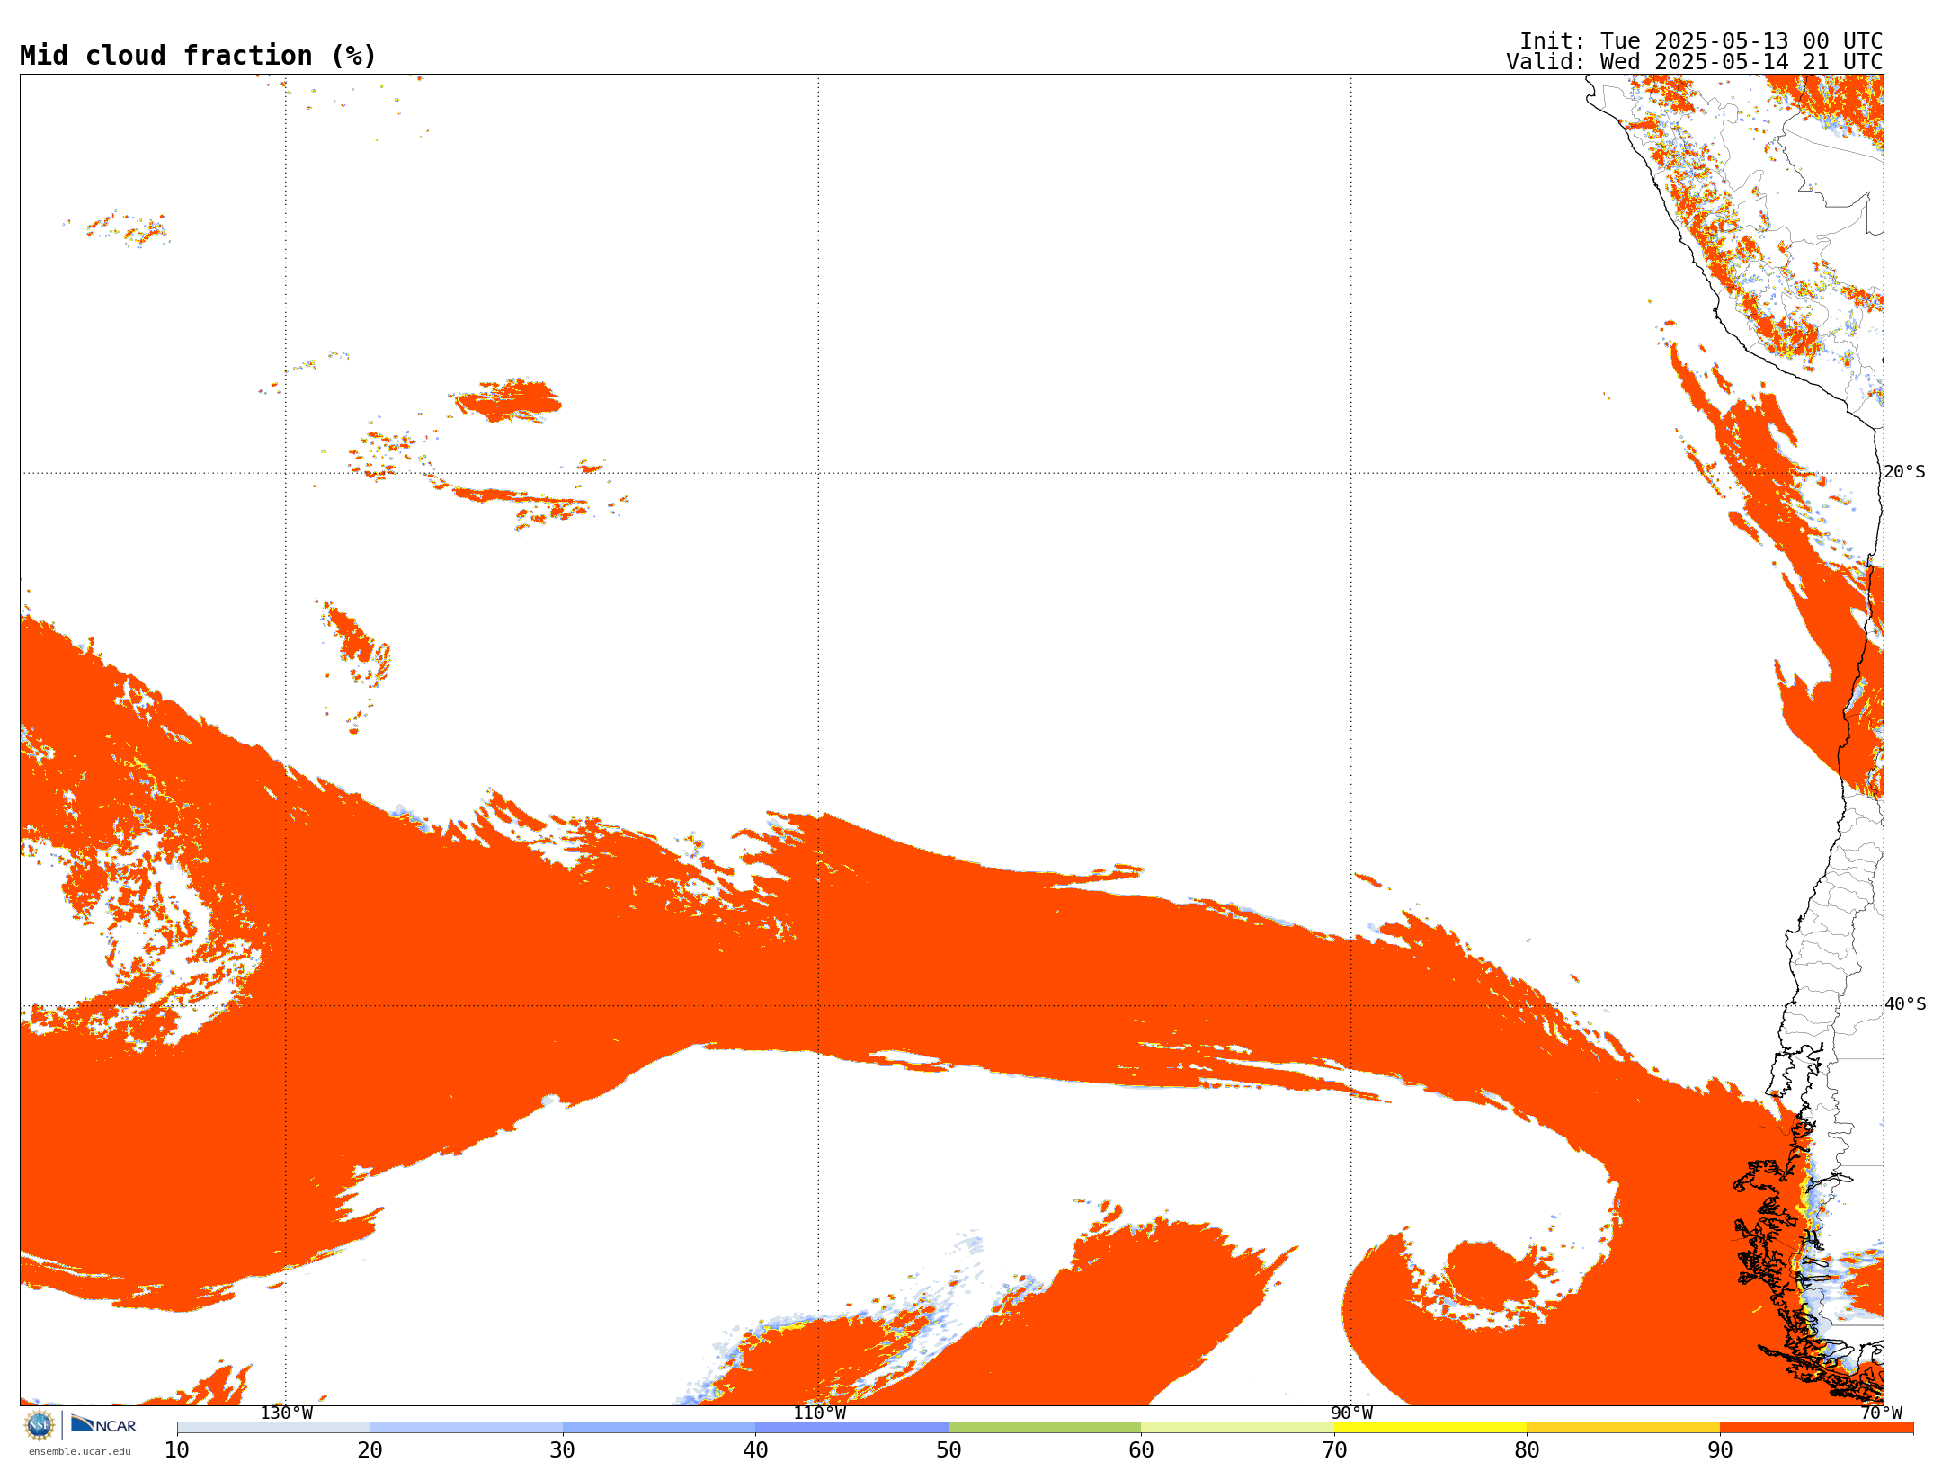This screenshot has width=1942, height=1462.
Task: Click the 90+ orange-red colorbar segment
Action: pos(1816,1428)
